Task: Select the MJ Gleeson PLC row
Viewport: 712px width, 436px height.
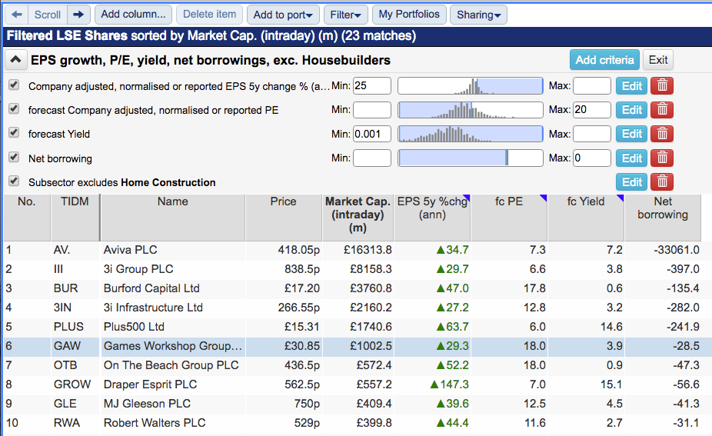Action: tap(358, 404)
